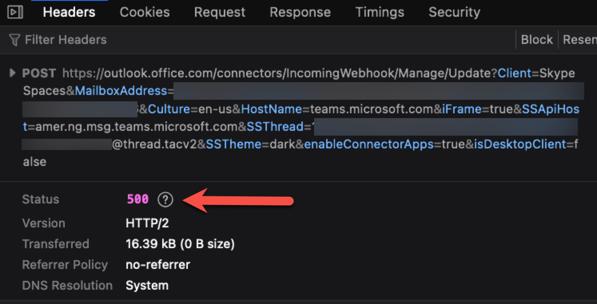Click the HTTP/2 version value
The height and width of the screenshot is (304, 597).
pos(147,223)
